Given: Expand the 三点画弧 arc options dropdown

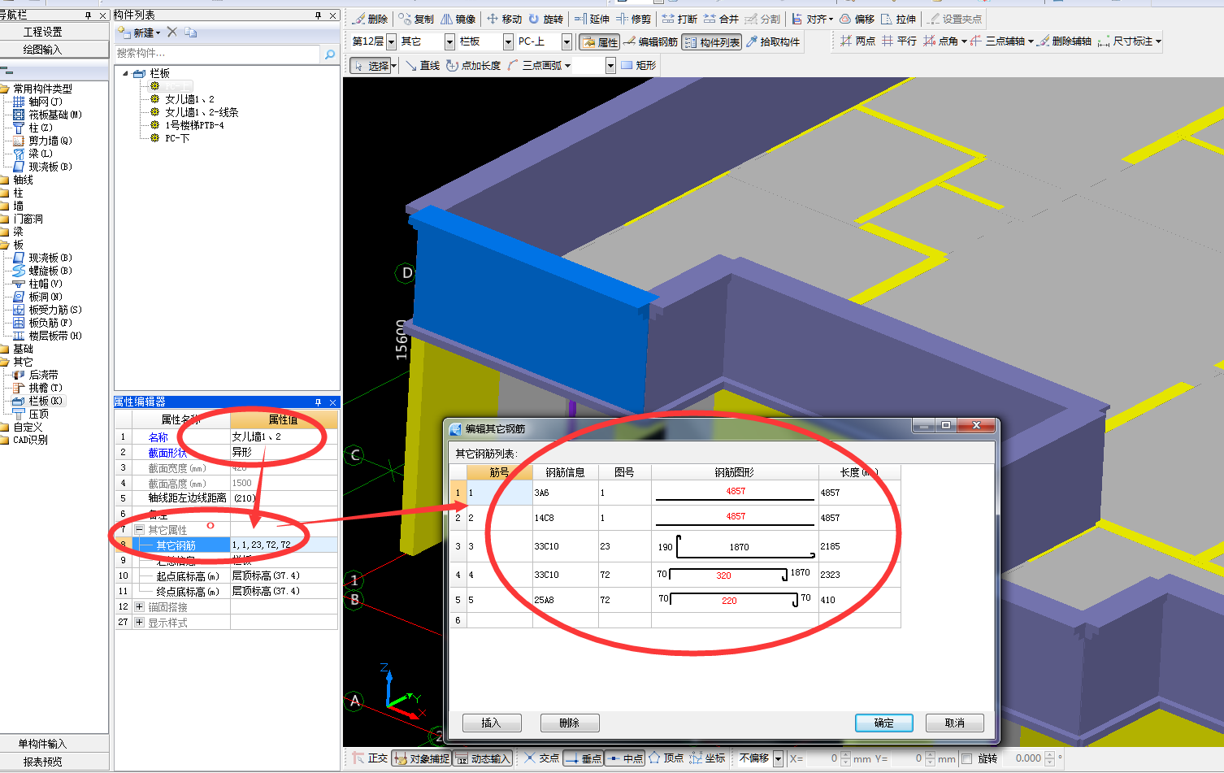Looking at the screenshot, I should pos(567,66).
